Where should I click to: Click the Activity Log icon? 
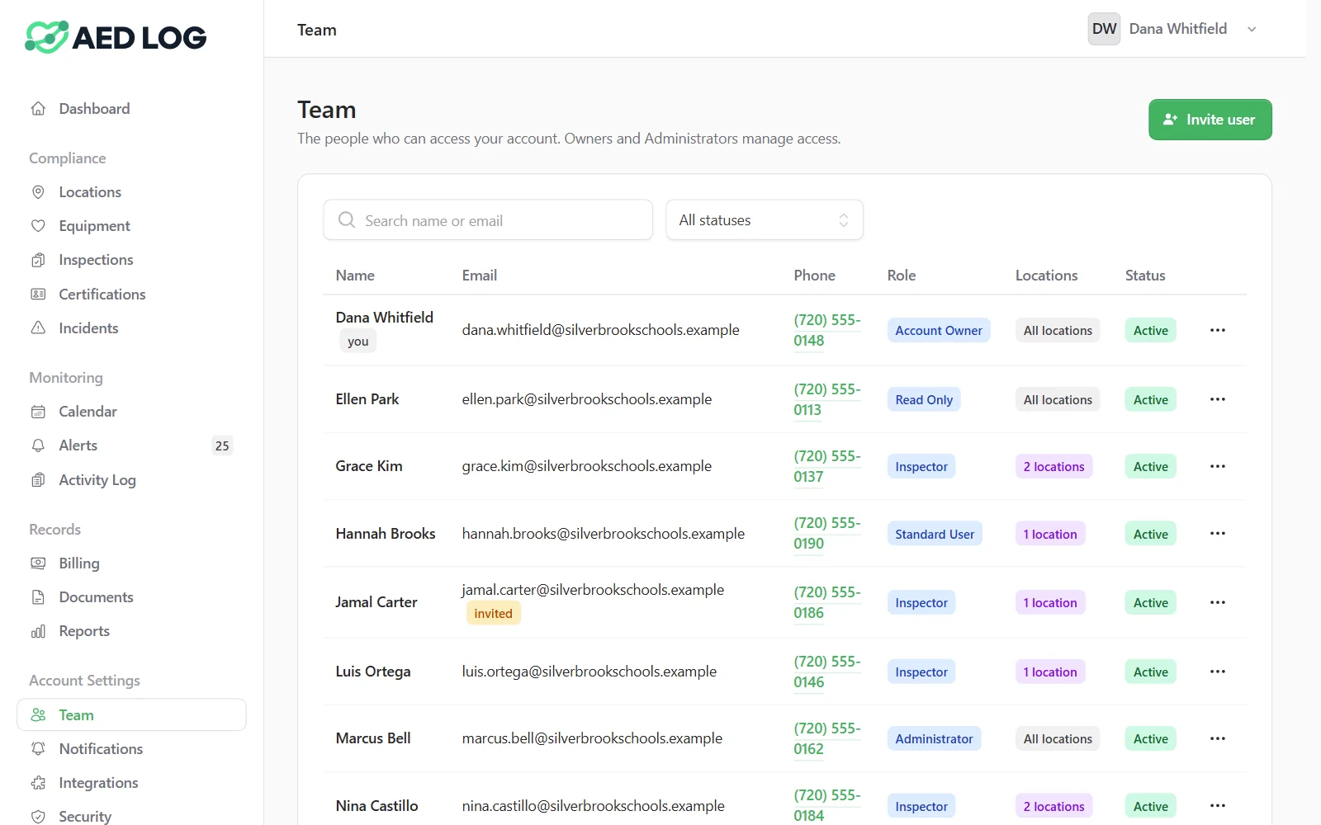pyautogui.click(x=38, y=480)
